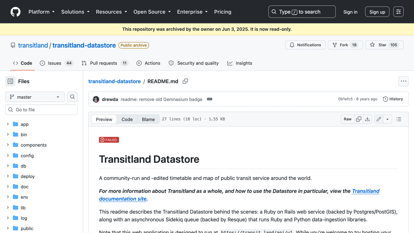Viewport: 414px width, 233px height.
Task: Open the Enterprise menu dropdown
Action: pos(192,12)
